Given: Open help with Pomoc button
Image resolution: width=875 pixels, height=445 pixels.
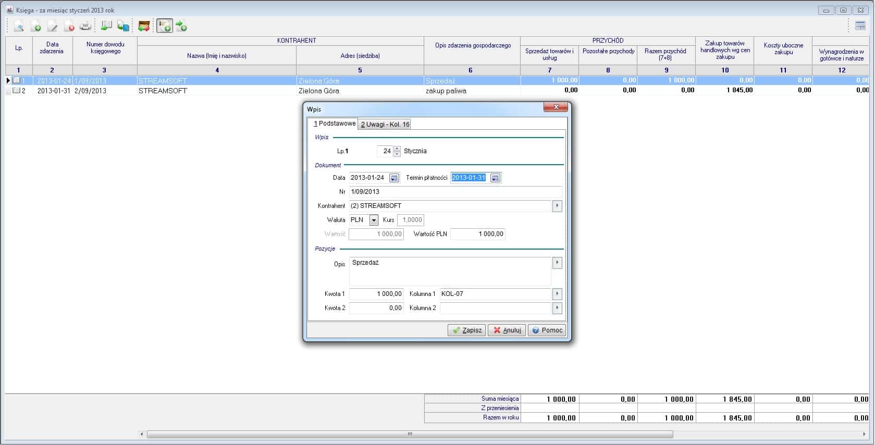Looking at the screenshot, I should pyautogui.click(x=547, y=330).
